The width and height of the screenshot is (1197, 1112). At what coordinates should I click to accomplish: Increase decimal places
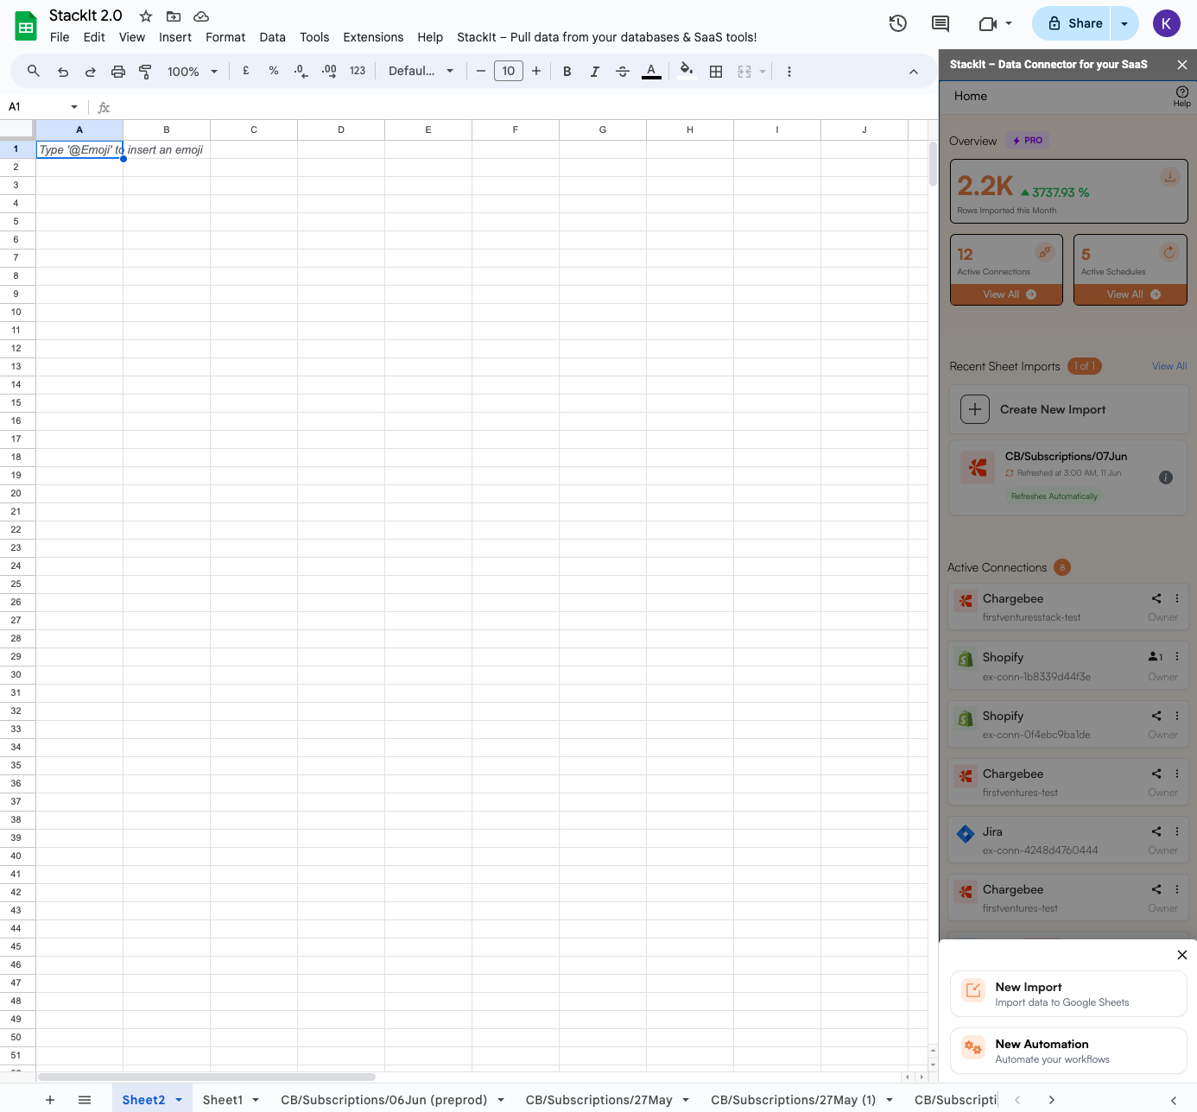329,72
